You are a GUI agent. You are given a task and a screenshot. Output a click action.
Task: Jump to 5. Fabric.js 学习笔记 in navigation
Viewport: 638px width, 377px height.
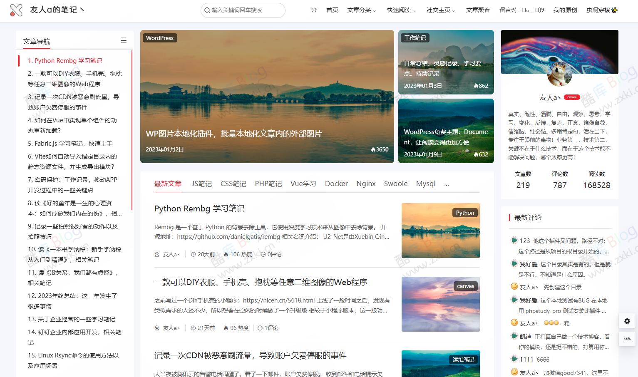(x=70, y=144)
